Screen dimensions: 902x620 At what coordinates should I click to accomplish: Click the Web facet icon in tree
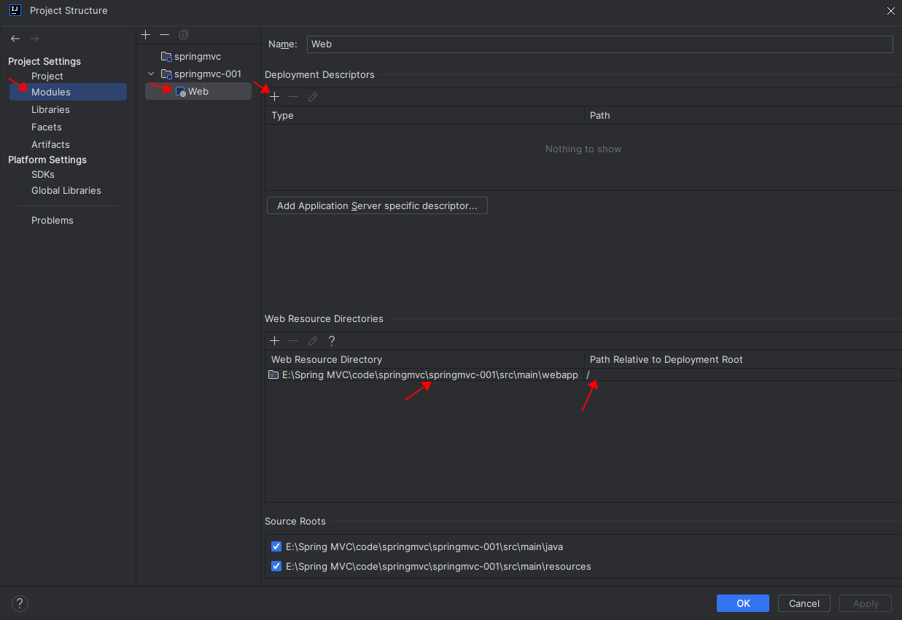181,92
